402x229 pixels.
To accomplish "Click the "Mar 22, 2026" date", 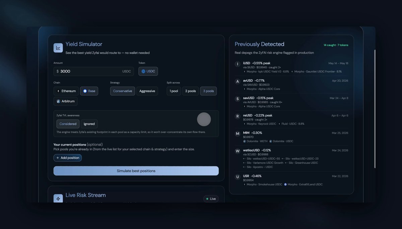I will (340, 176).
